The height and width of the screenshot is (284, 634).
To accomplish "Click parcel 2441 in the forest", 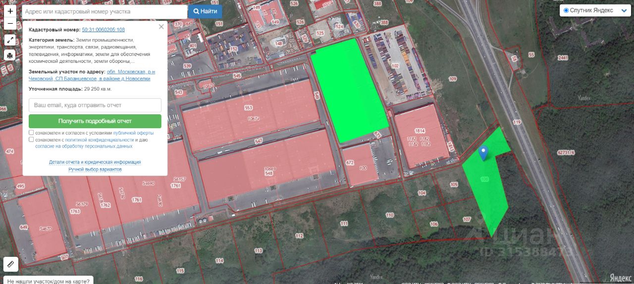I will tap(563, 58).
